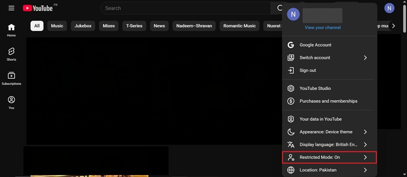
Task: Click the Appearance moon icon
Action: tap(291, 132)
